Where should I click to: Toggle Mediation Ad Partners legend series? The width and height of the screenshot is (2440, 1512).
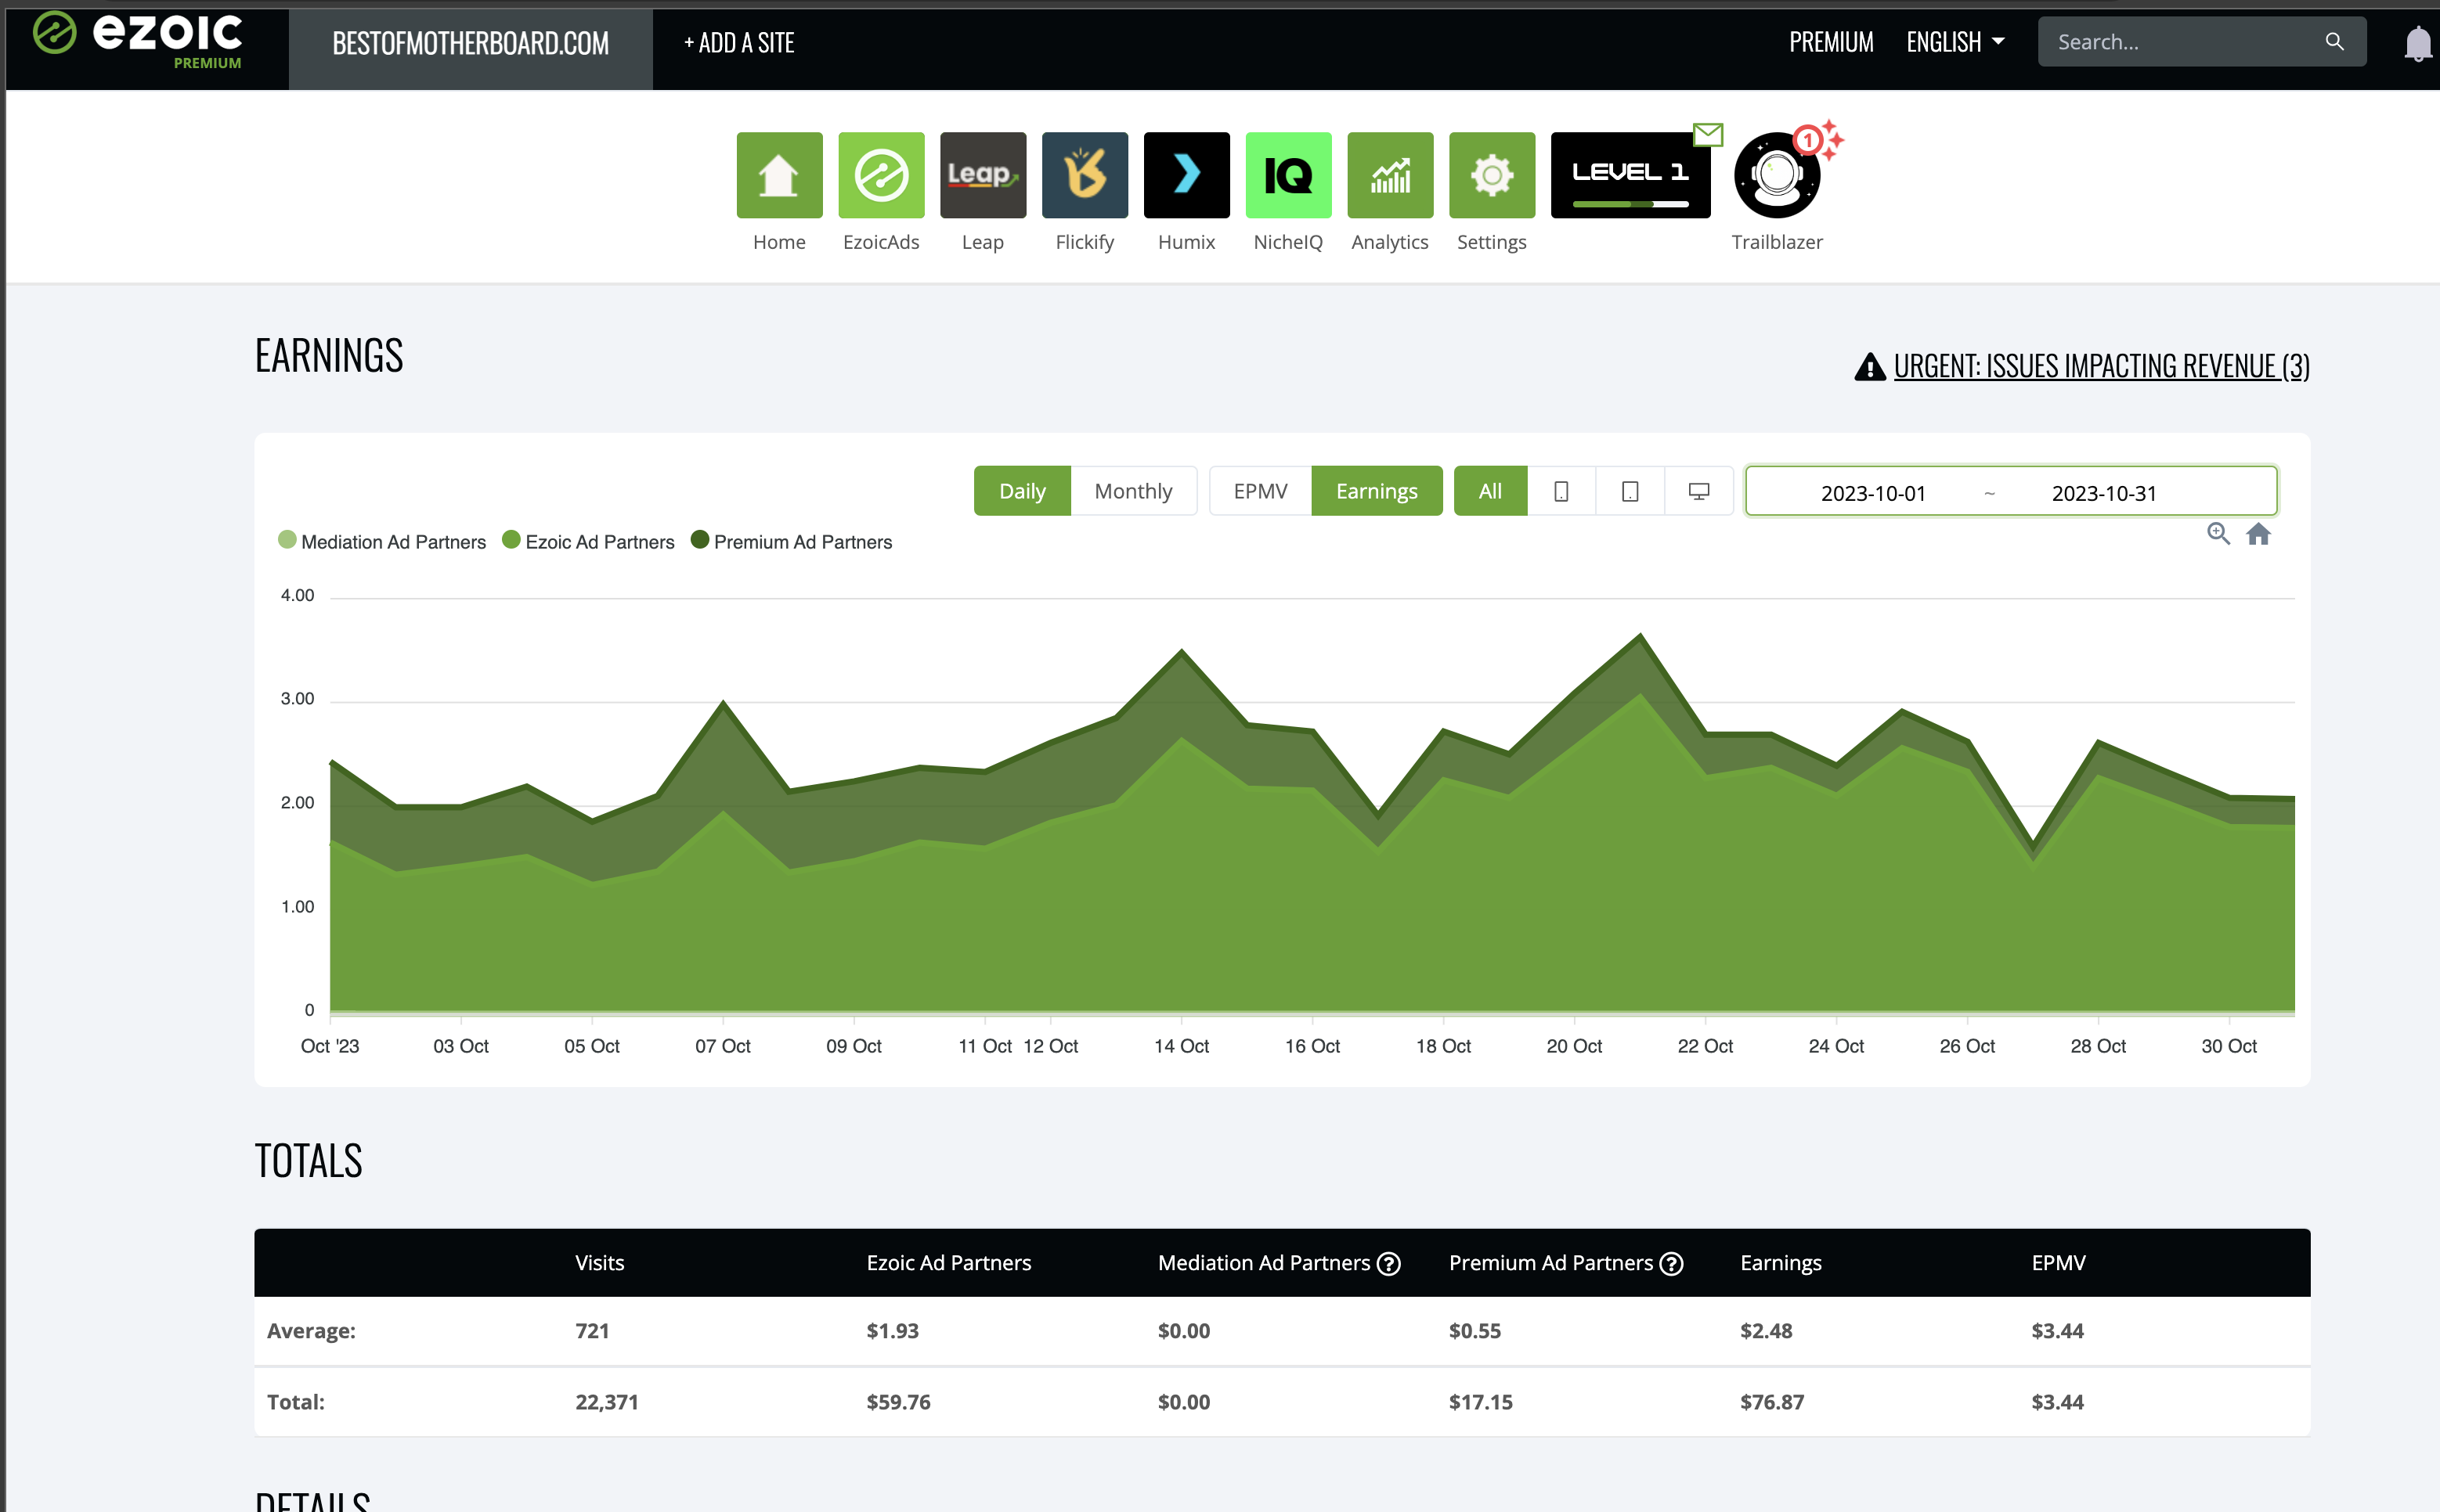(382, 541)
